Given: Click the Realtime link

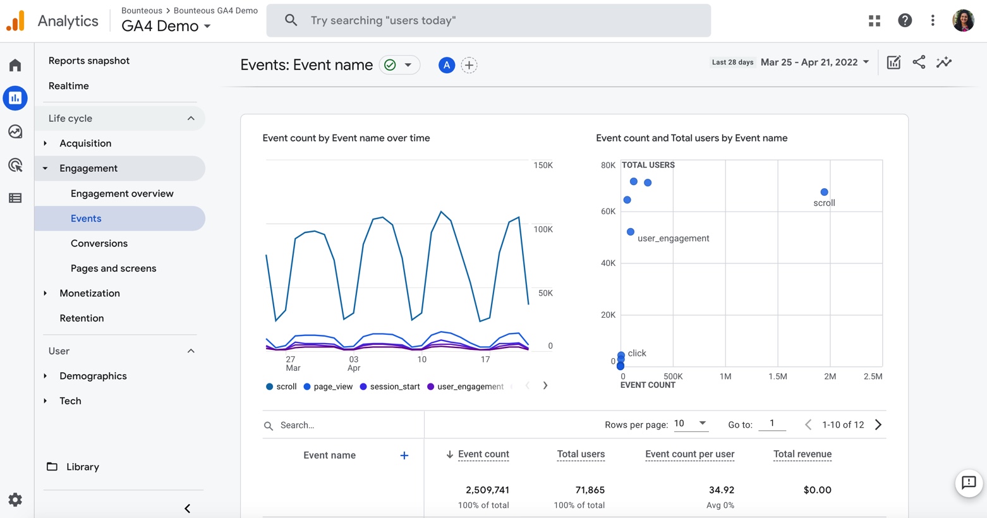Looking at the screenshot, I should click(68, 86).
